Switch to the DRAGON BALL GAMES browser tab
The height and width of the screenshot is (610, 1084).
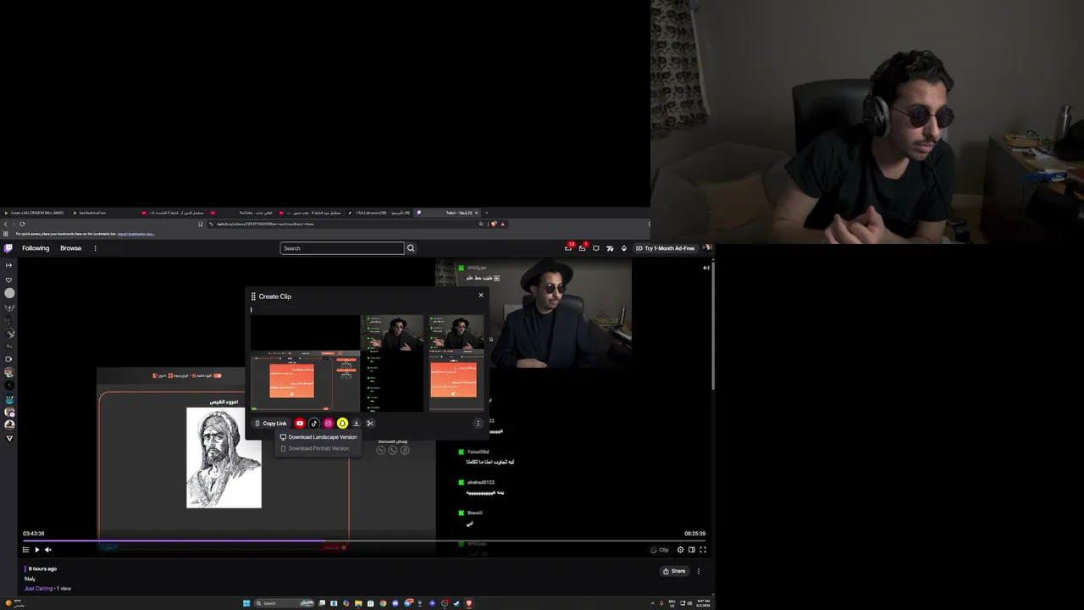[x=34, y=213]
